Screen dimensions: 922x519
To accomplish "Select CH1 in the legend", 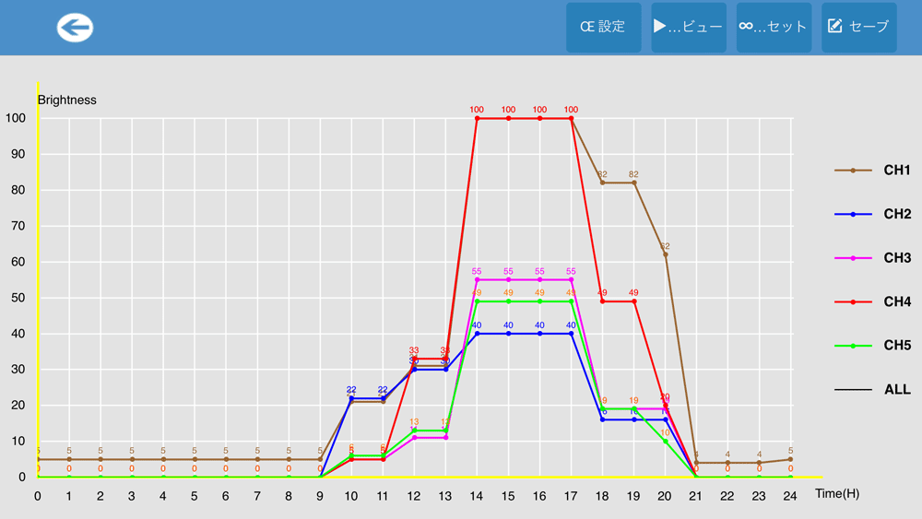I will (x=872, y=171).
